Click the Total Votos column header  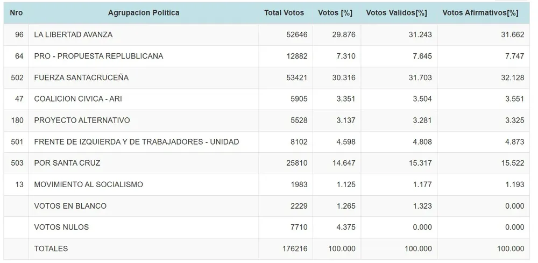284,12
